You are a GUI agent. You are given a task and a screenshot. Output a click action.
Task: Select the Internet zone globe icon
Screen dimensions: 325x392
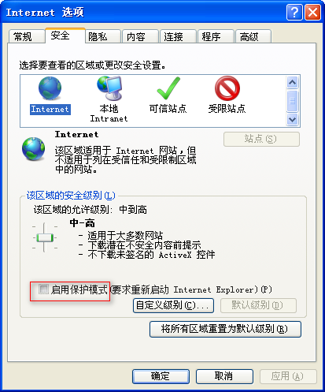coord(50,88)
